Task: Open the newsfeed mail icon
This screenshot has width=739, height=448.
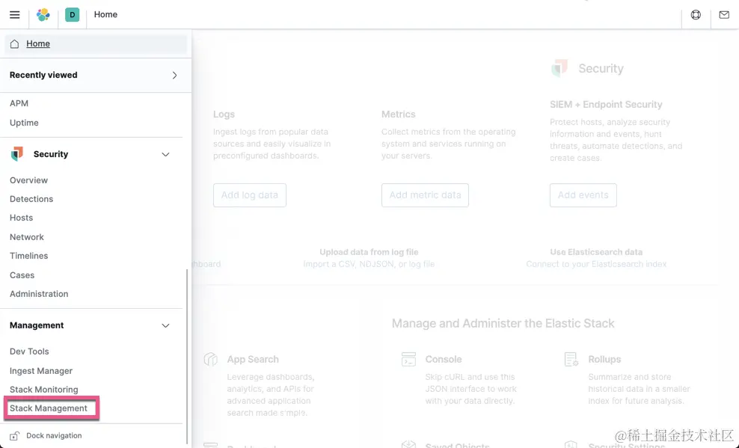Action: (x=724, y=15)
